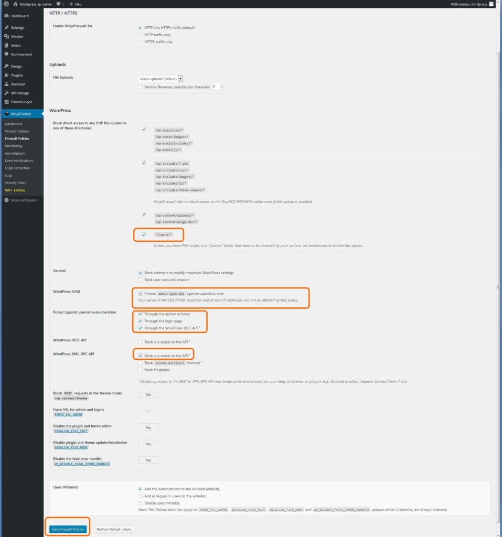Viewport: 502px width, 537px height.
Task: Open the DISALLOW_FILE_MODS link
Action: pyautogui.click(x=71, y=447)
